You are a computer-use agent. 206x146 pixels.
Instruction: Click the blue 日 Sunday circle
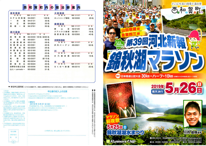click(x=199, y=84)
